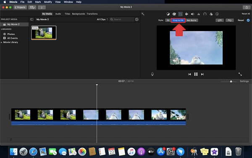This screenshot has height=158, width=252.
Task: Switch to My Media tab
Action: 47,14
